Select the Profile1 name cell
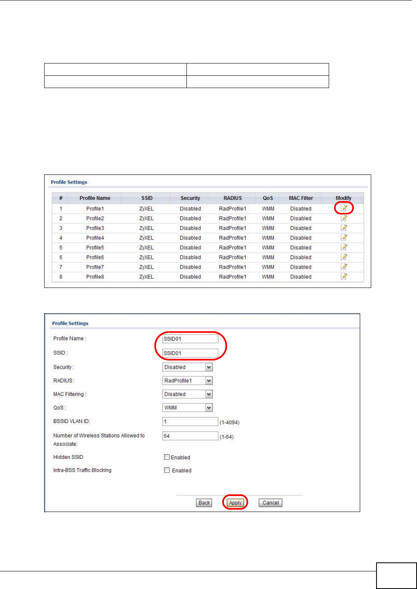Viewport: 417px width, 589px height. 95,208
